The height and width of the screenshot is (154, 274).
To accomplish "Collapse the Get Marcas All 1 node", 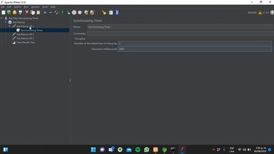I will pyautogui.click(x=10, y=26).
